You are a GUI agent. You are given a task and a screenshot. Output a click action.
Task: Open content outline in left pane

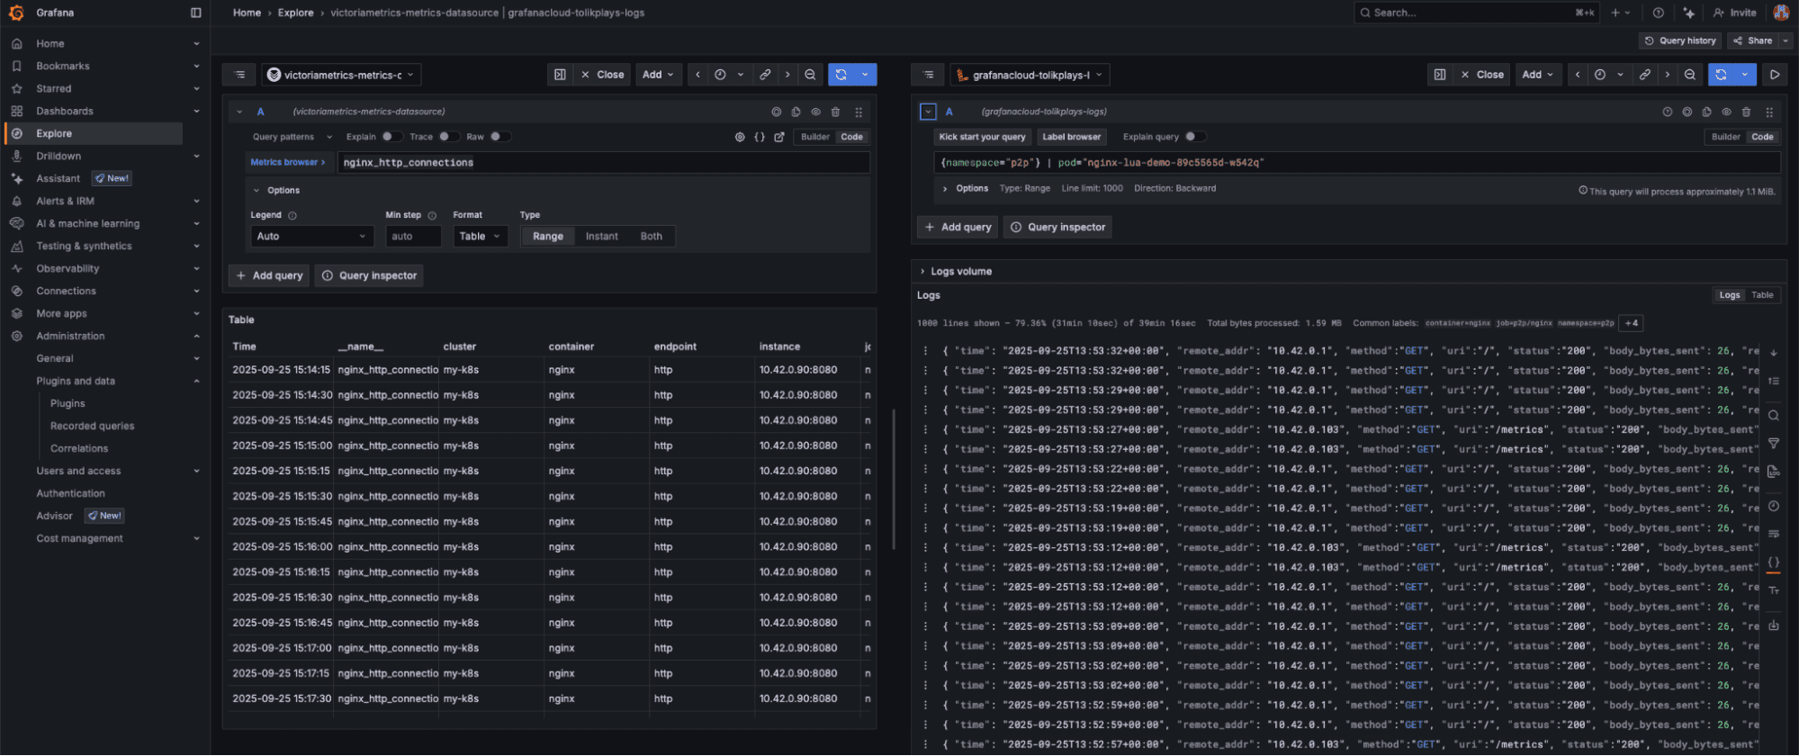pyautogui.click(x=239, y=75)
